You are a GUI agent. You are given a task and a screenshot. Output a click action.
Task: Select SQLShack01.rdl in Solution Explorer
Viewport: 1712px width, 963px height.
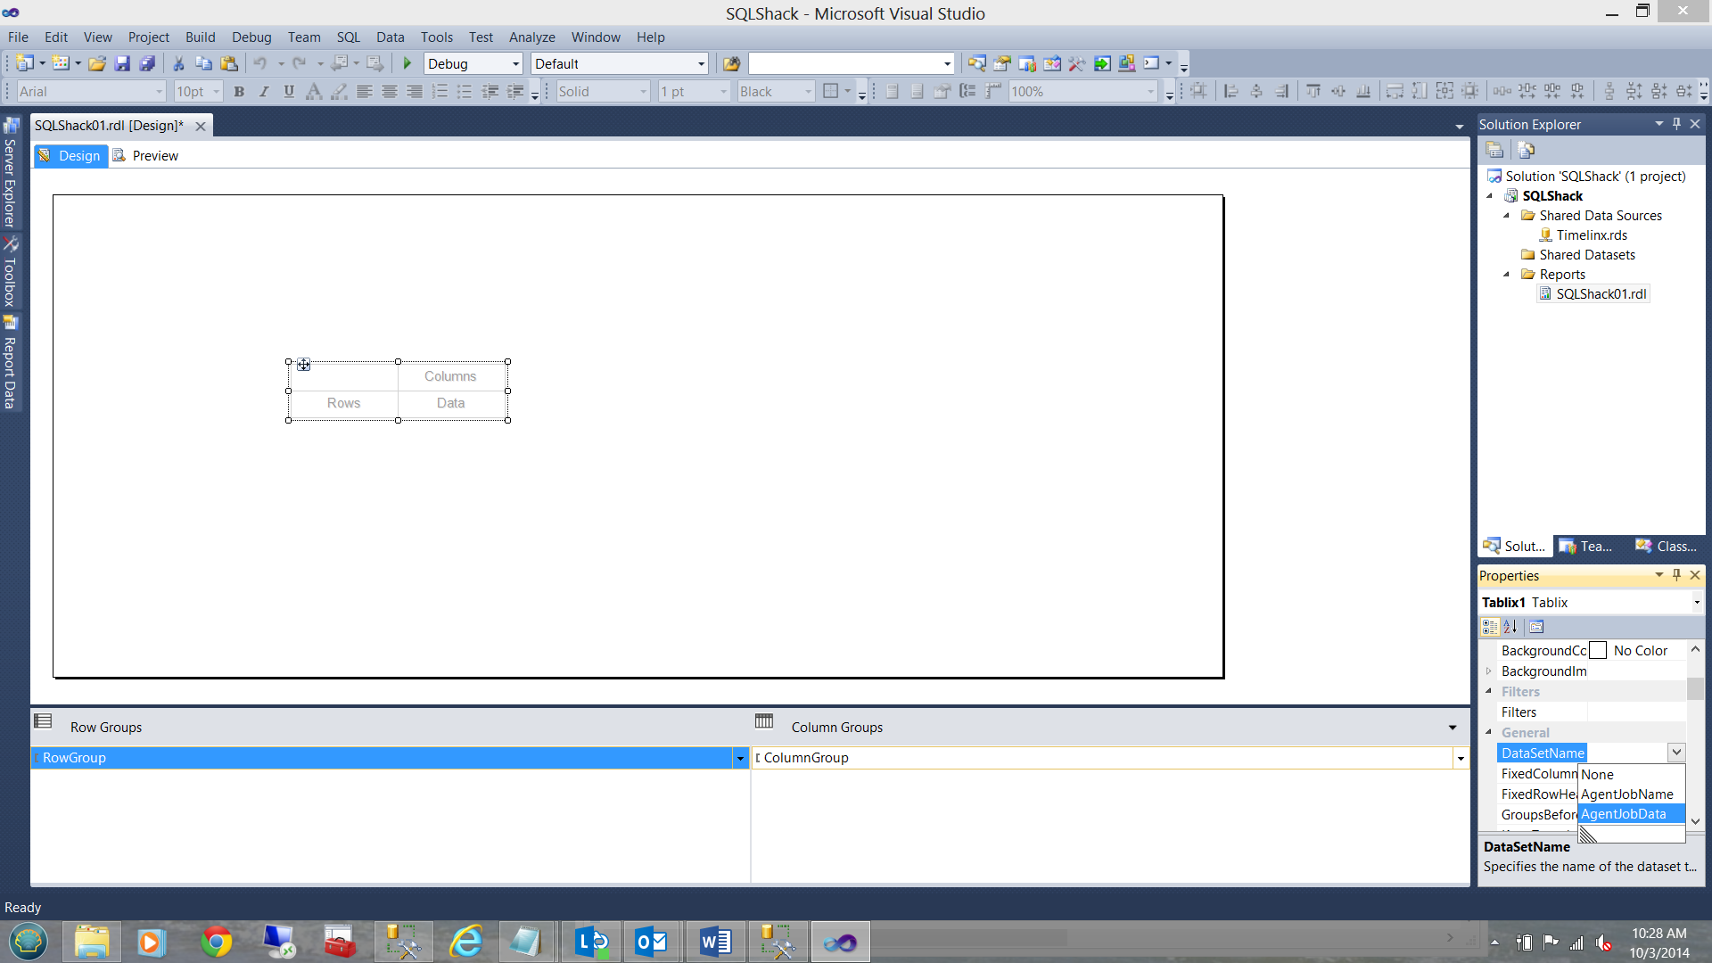pyautogui.click(x=1601, y=294)
